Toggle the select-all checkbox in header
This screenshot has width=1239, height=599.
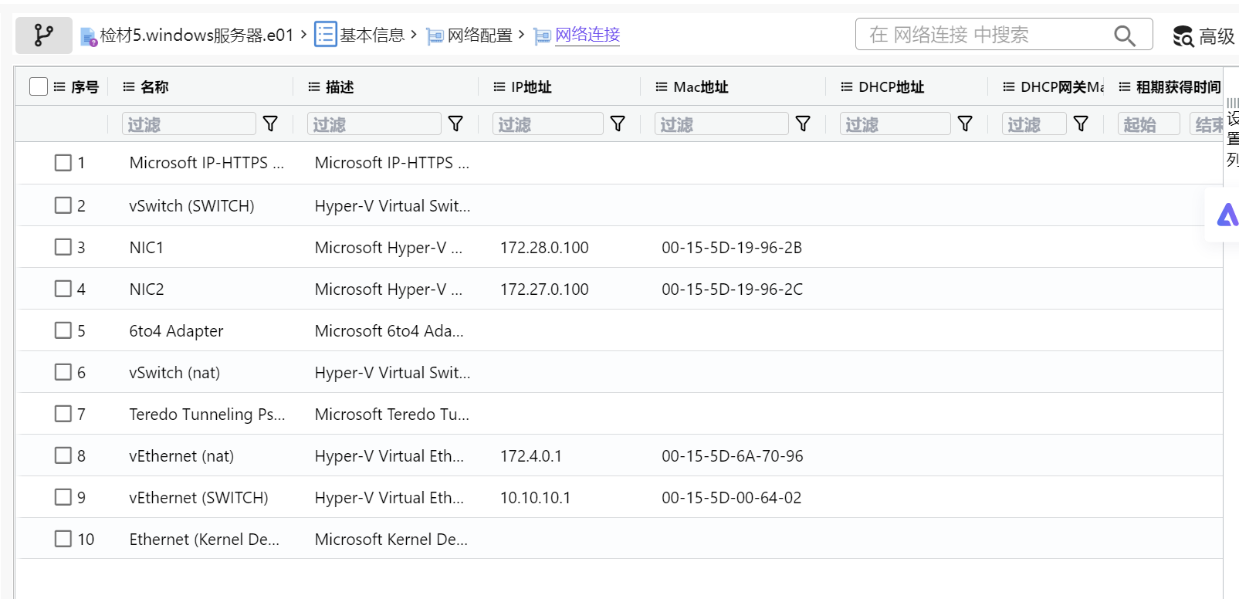[39, 86]
